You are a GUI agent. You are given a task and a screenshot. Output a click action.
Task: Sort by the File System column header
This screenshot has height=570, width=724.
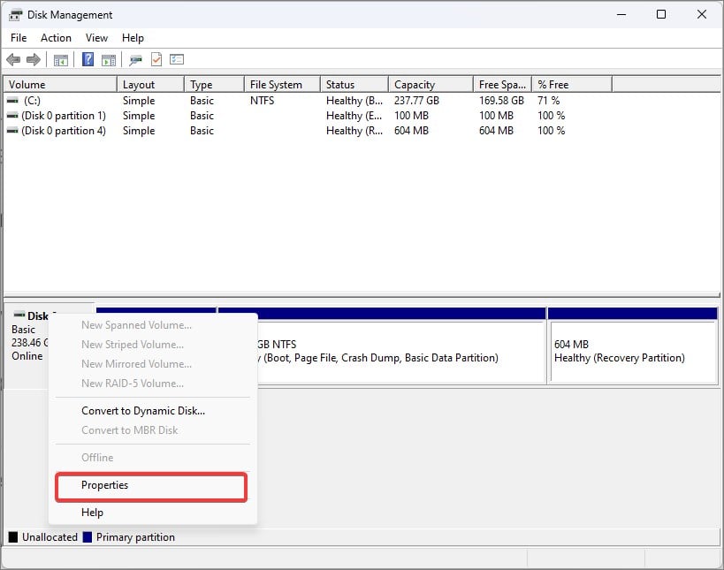click(276, 85)
